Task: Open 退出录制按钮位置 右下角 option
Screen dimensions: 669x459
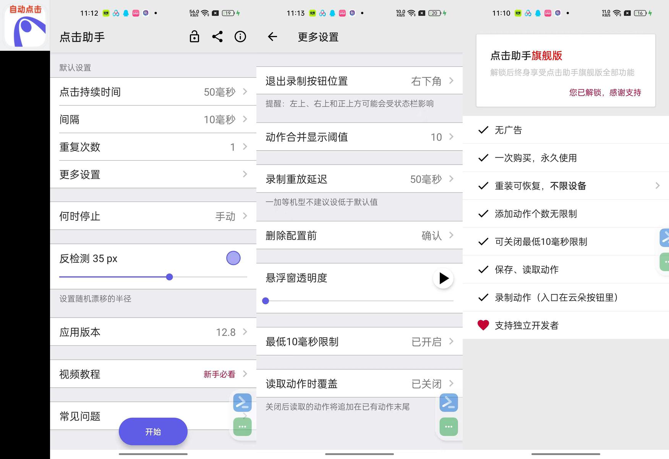Action: (360, 81)
